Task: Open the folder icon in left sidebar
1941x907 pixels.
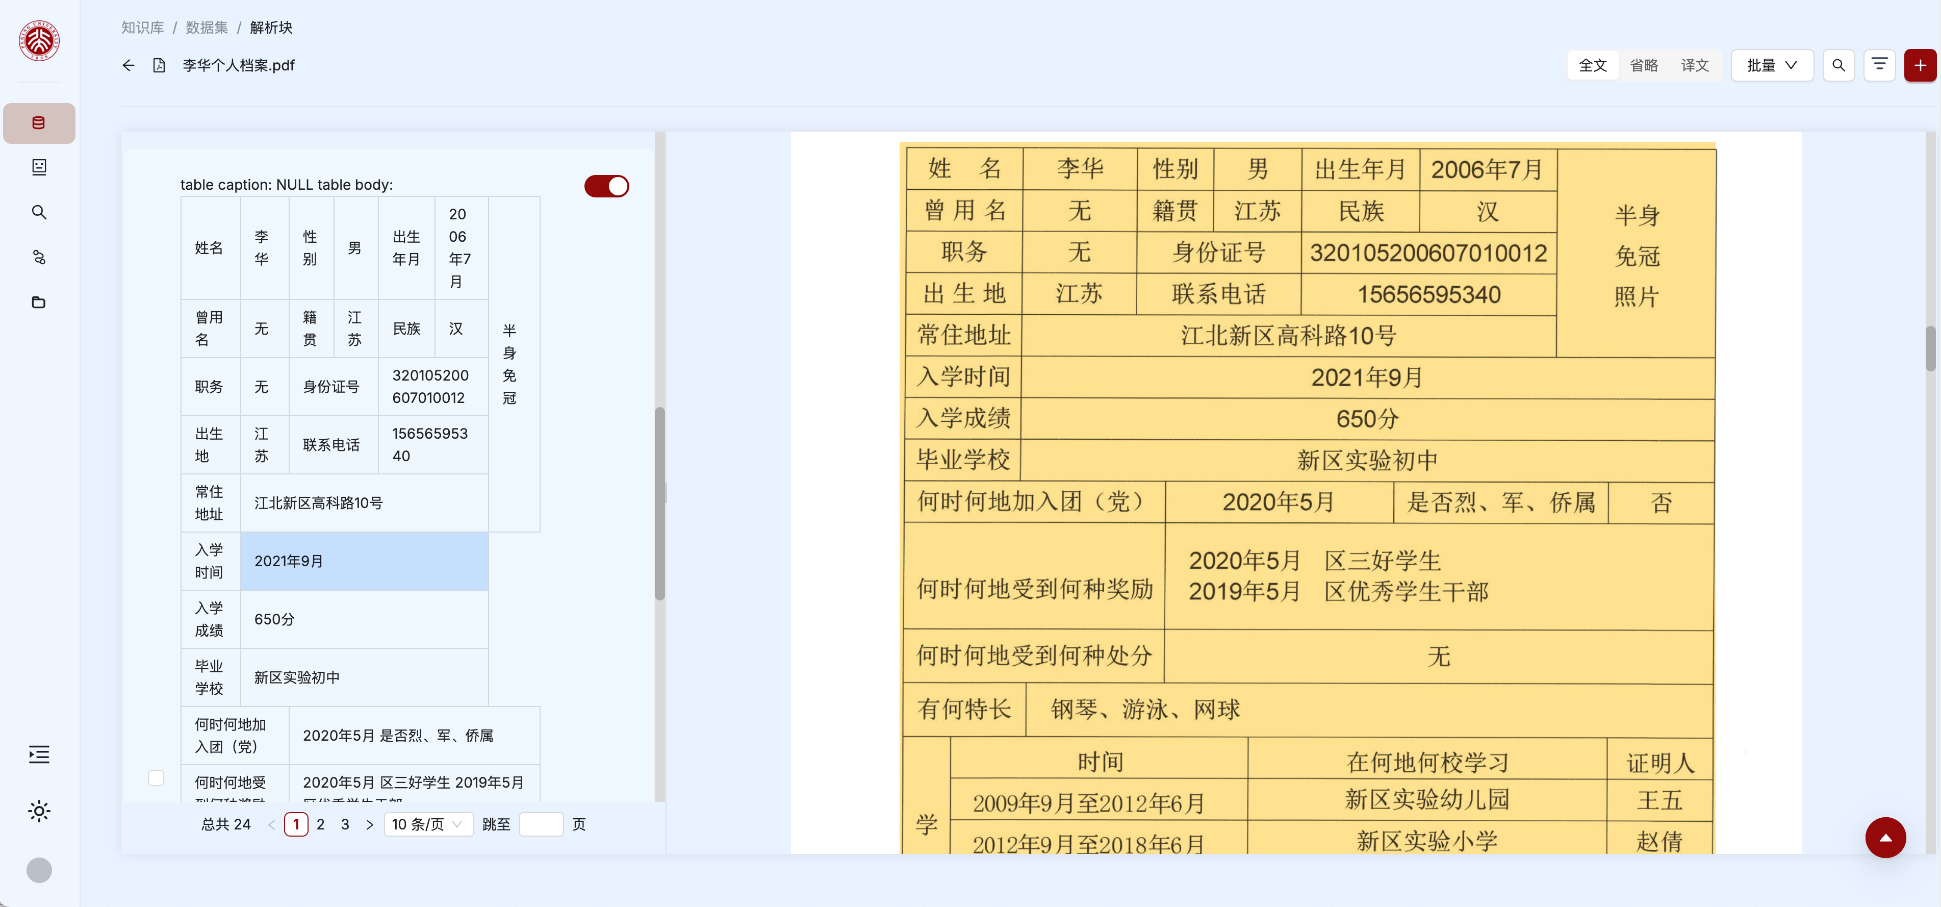Action: click(39, 303)
